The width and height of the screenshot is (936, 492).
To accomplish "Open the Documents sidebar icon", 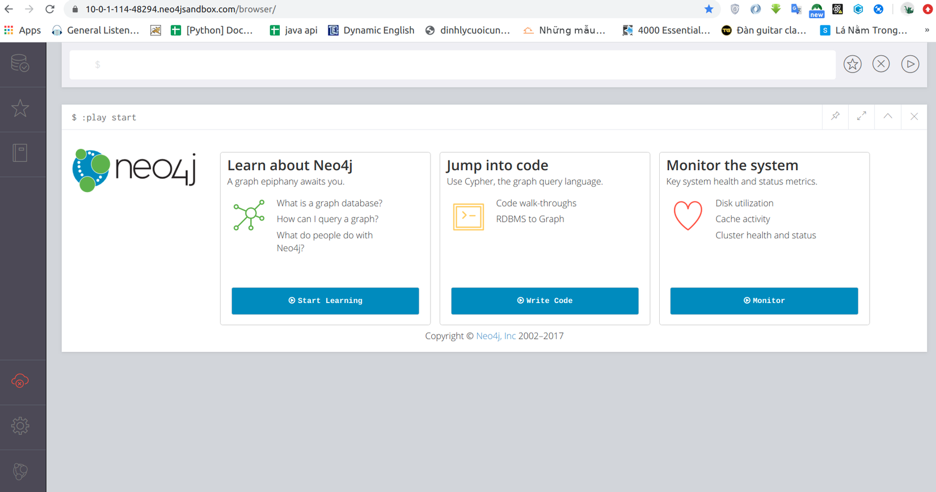I will [x=20, y=153].
